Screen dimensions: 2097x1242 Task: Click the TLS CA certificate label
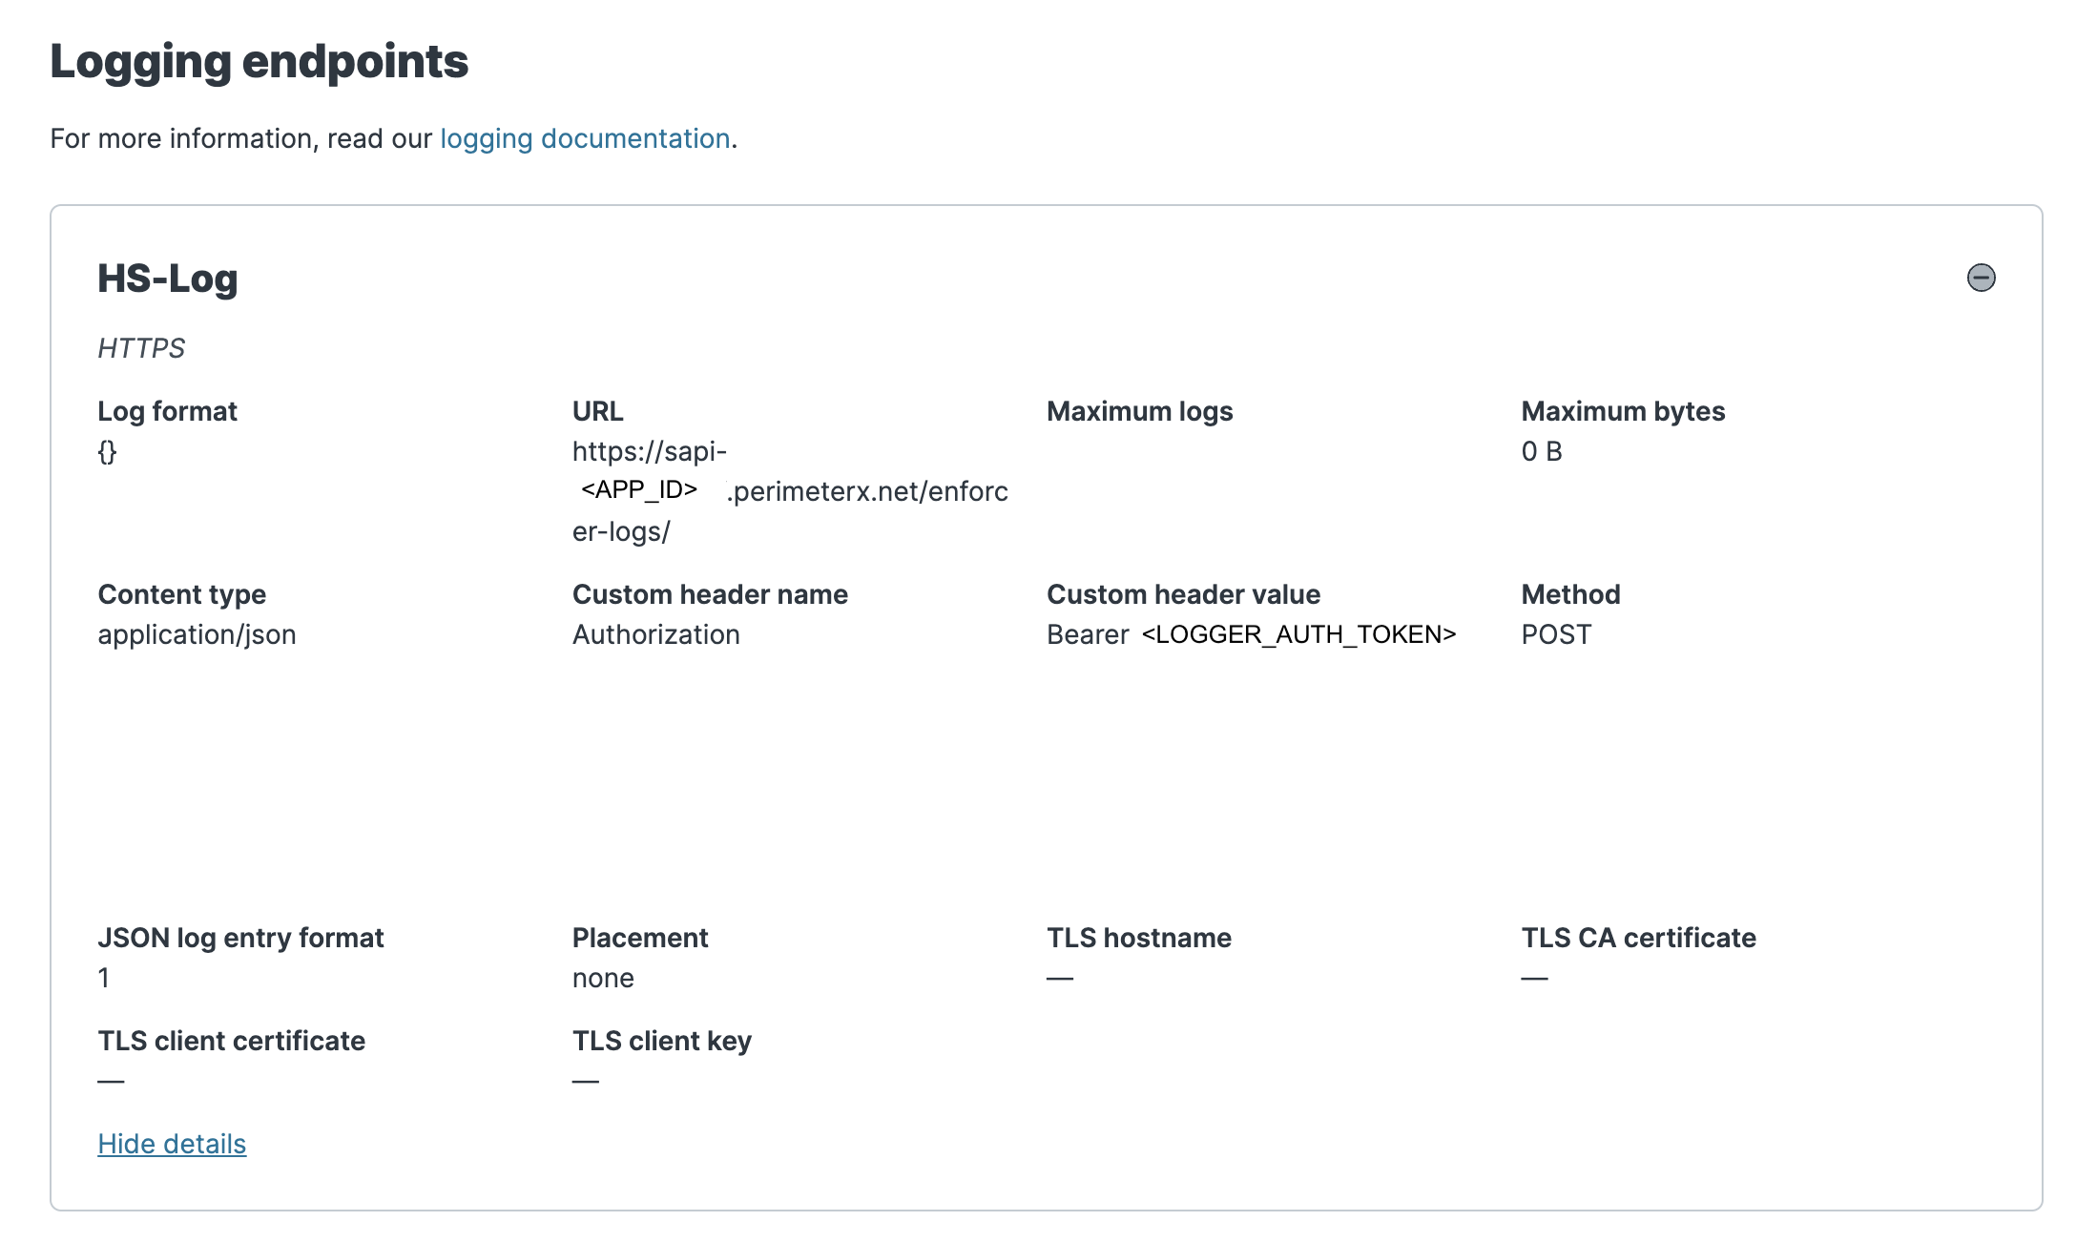1638,938
